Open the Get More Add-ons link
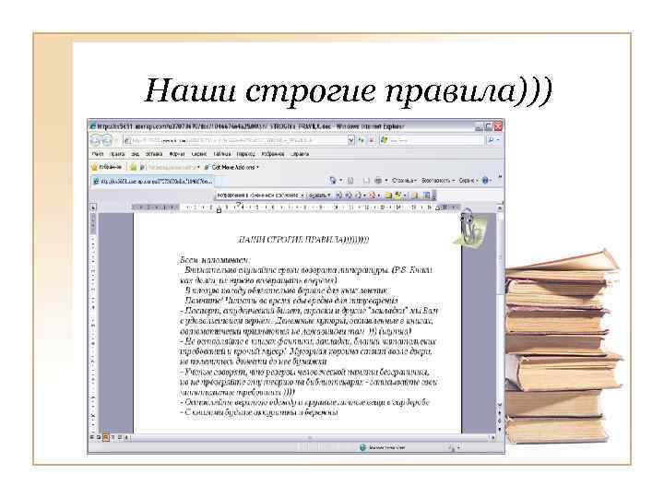664x498 pixels. 231,167
